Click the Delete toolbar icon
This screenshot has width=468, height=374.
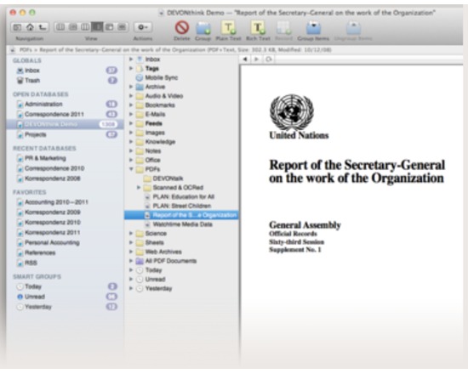click(182, 28)
